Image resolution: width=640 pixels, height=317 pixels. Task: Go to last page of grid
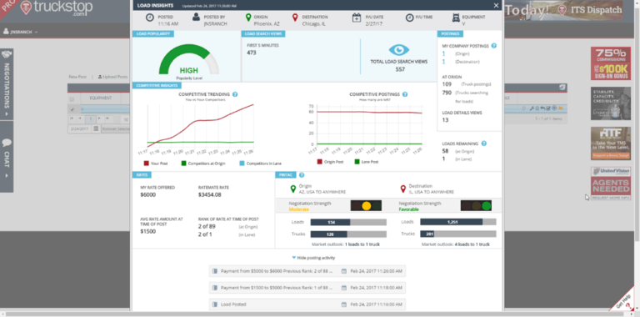tap(107, 118)
